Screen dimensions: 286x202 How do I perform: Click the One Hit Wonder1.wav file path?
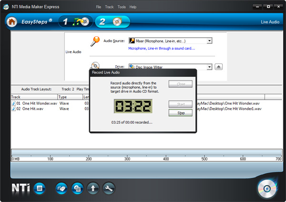point(229,109)
